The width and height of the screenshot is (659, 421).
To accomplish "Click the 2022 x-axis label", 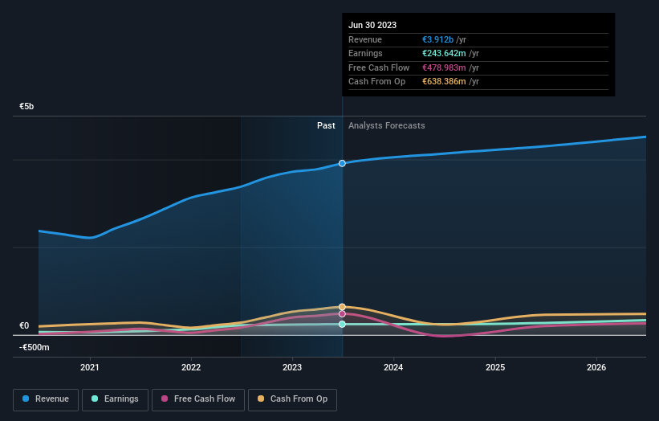I will pos(191,367).
